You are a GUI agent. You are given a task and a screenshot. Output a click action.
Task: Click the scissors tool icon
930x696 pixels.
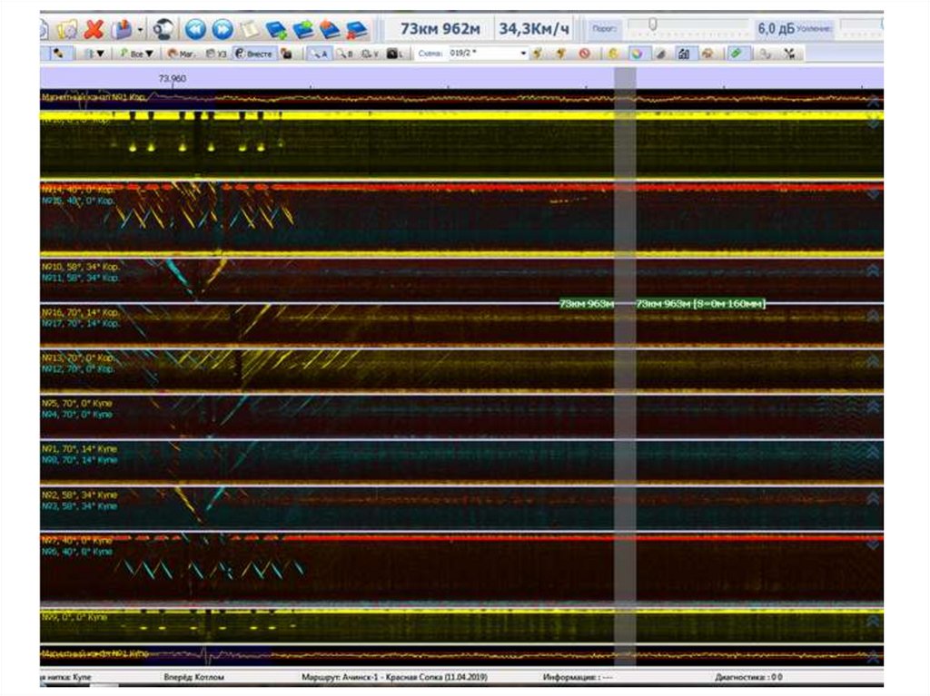pos(791,54)
